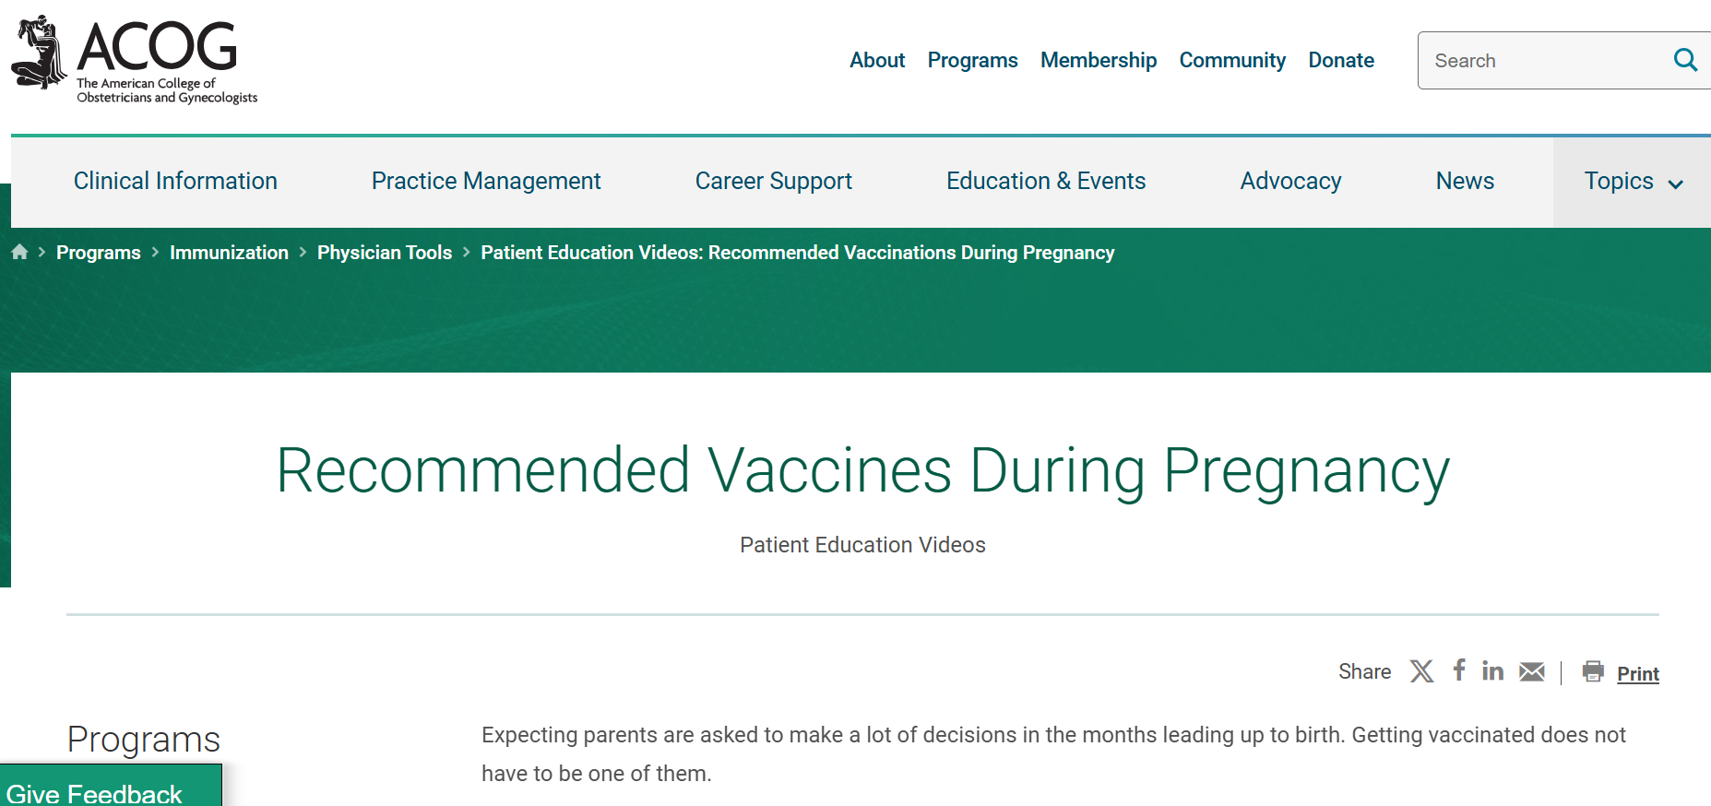Screen dimensions: 1711x806
Task: Click the search magnifier icon
Action: point(1685,60)
